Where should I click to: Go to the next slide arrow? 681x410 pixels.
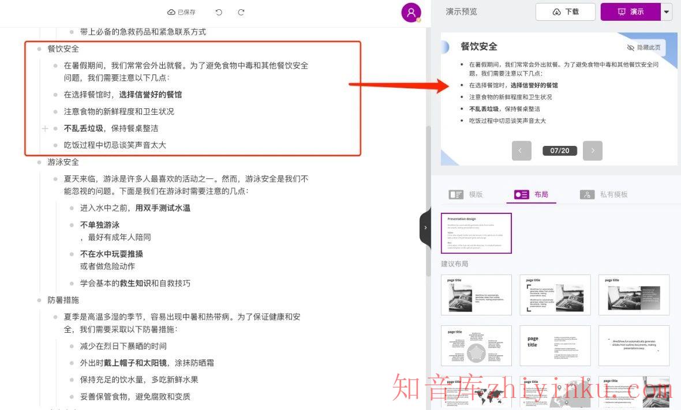pyautogui.click(x=592, y=151)
